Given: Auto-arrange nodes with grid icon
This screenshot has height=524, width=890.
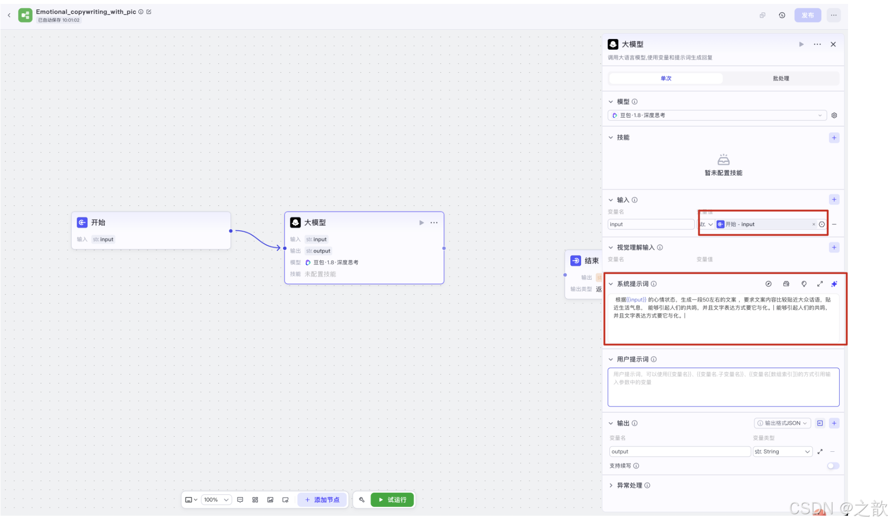Looking at the screenshot, I should click(255, 500).
